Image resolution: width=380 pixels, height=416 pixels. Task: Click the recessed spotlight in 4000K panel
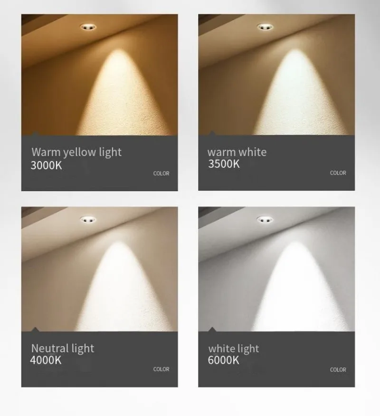88,219
